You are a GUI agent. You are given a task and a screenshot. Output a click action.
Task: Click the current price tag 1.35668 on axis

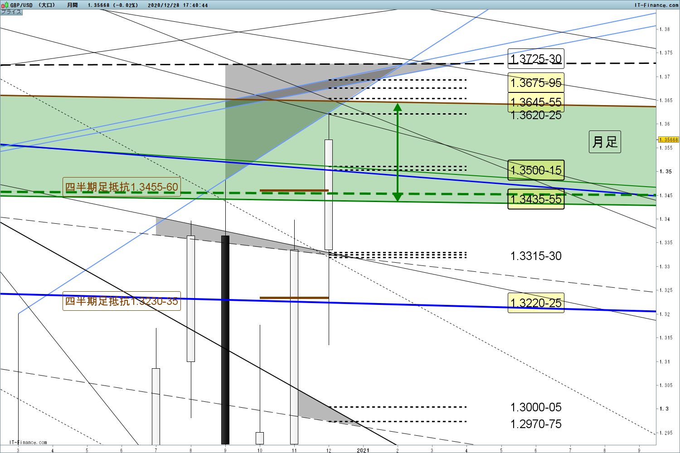click(669, 140)
